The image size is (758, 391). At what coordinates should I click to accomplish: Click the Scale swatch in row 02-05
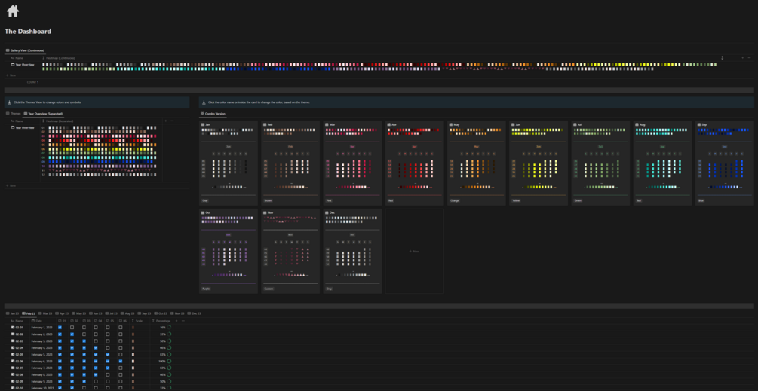pyautogui.click(x=133, y=354)
